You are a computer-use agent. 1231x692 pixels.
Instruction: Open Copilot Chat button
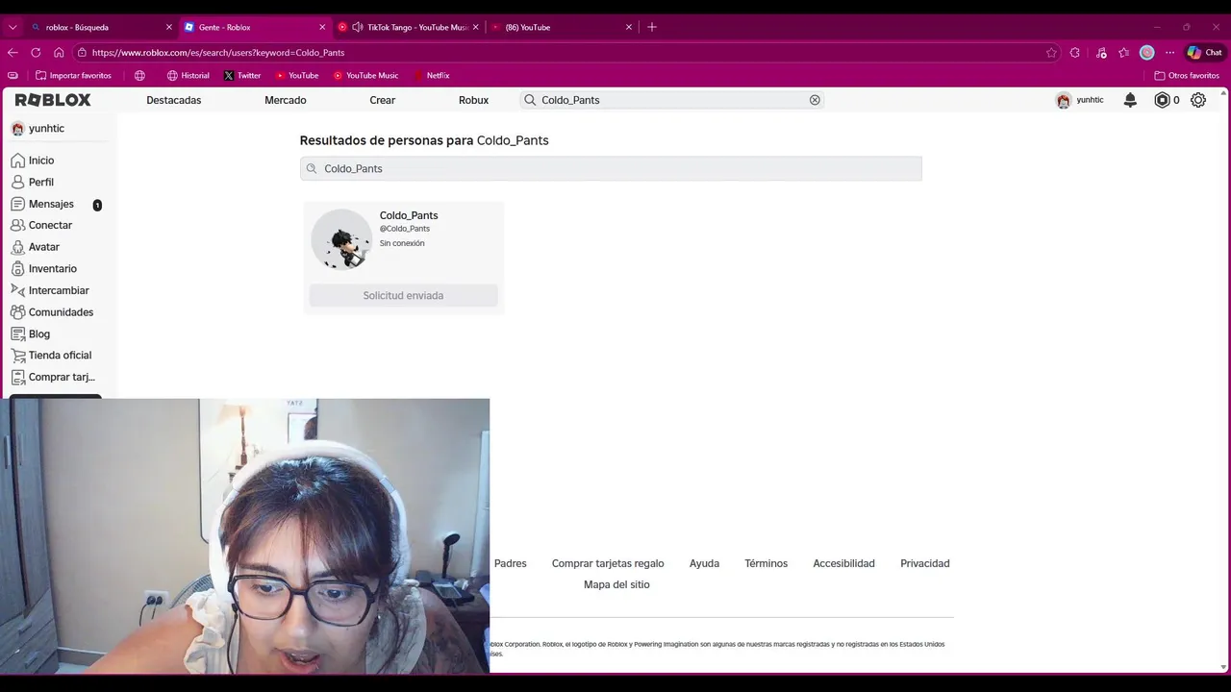click(1204, 53)
